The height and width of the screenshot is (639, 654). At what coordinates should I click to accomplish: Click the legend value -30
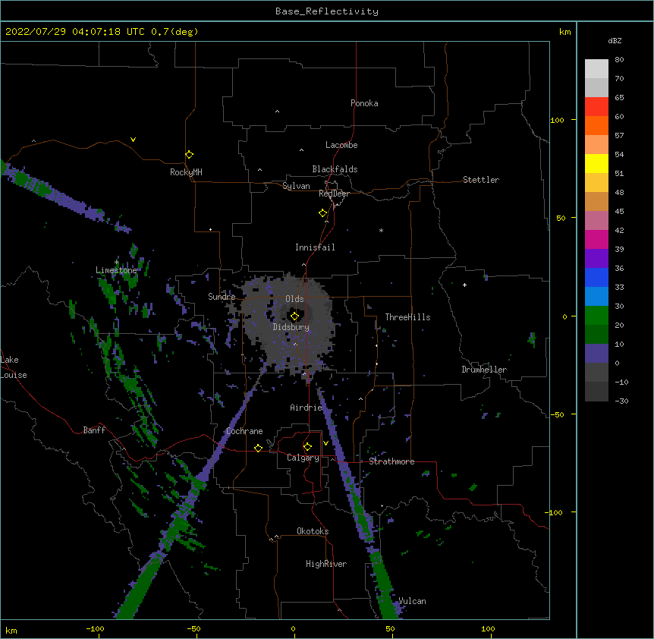click(621, 401)
